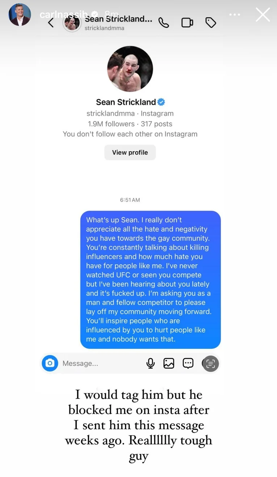The height and width of the screenshot is (477, 277).
Task: Open the blue camera button in message bar
Action: coord(50,363)
